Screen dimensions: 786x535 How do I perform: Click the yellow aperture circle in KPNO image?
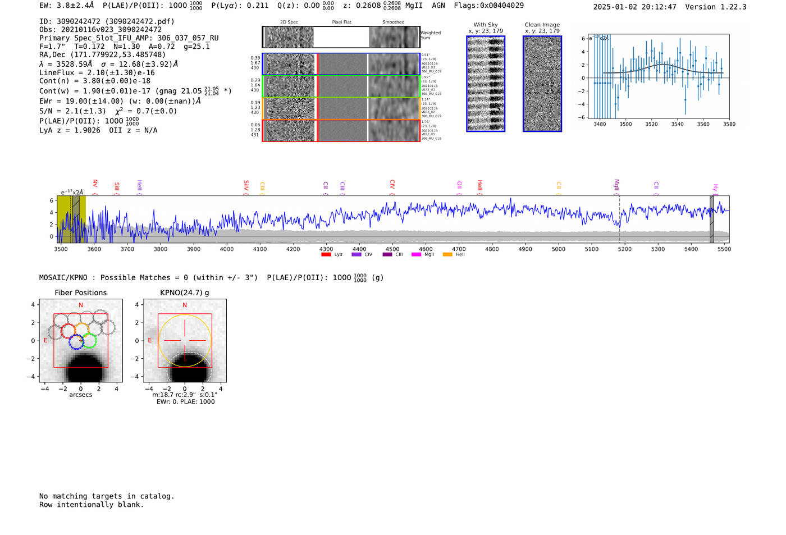185,341
